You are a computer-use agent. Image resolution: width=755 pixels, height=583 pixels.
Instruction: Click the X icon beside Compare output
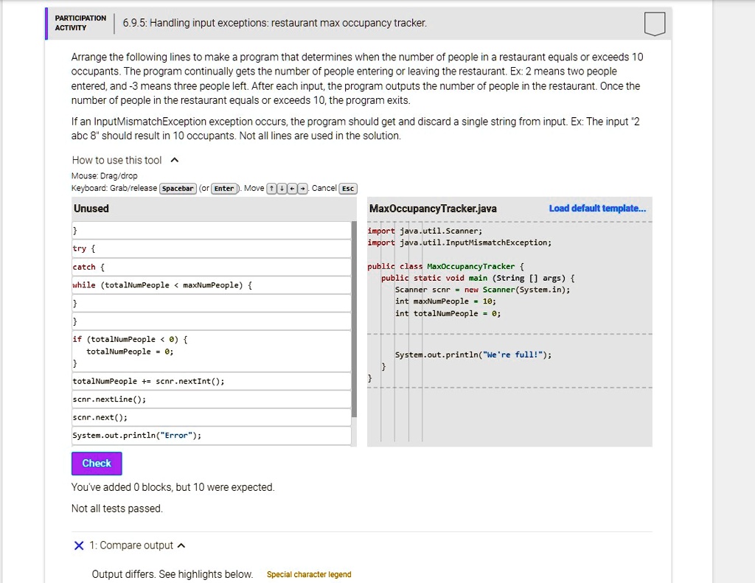pos(80,545)
